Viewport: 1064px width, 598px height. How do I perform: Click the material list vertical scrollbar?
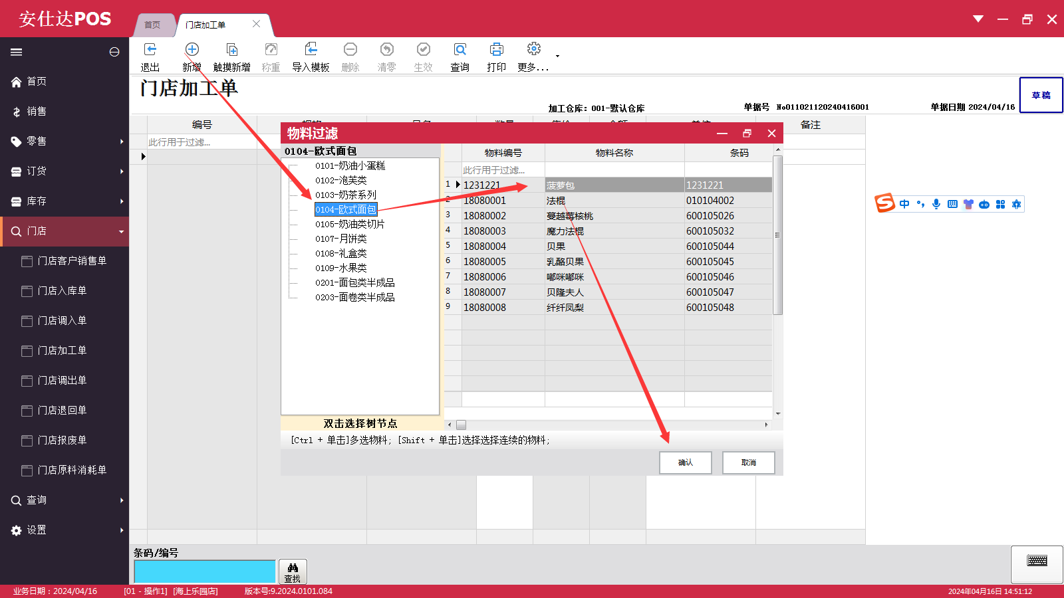pyautogui.click(x=777, y=235)
